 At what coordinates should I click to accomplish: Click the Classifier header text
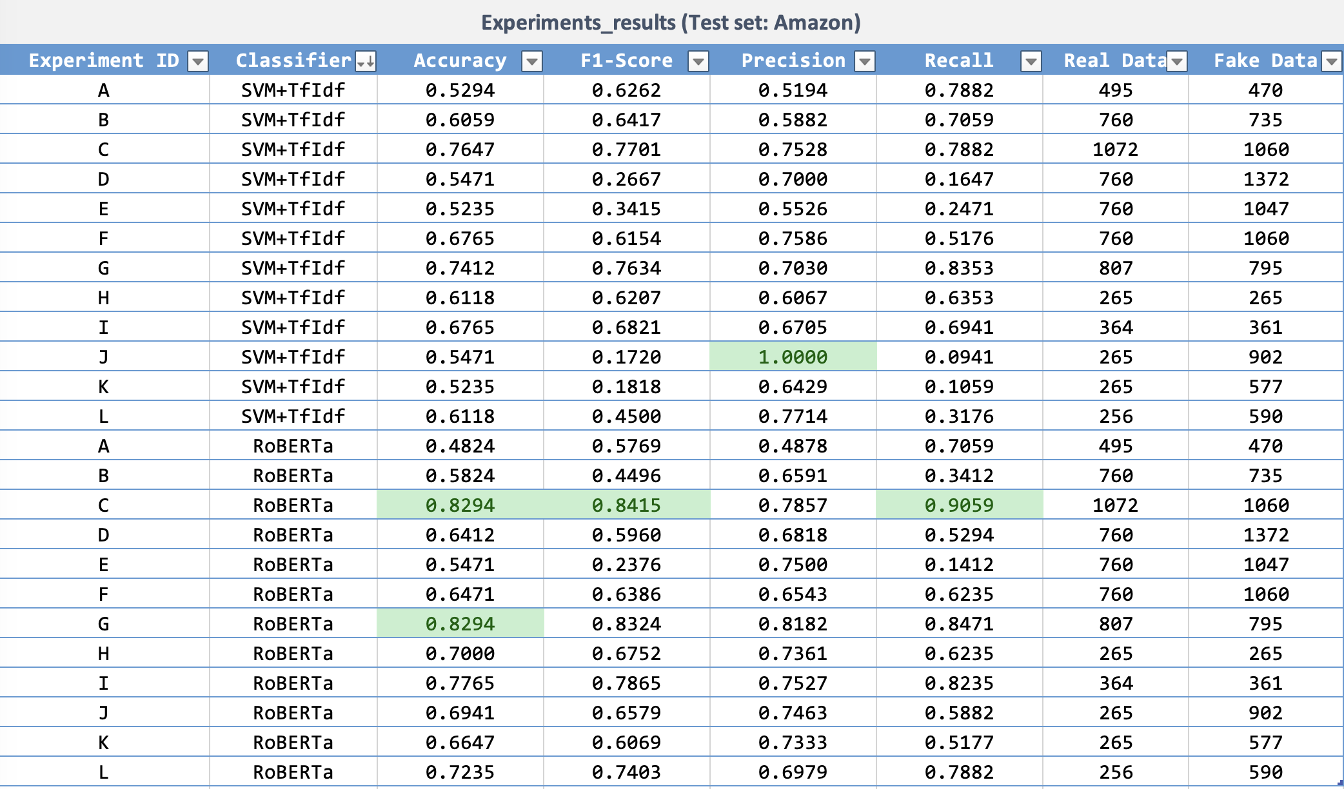click(293, 61)
